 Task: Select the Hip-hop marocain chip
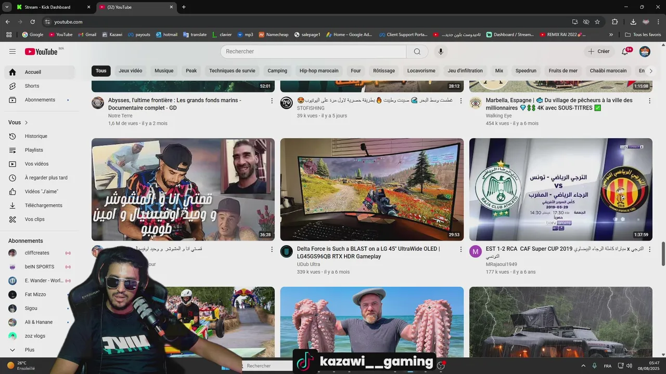pyautogui.click(x=319, y=71)
